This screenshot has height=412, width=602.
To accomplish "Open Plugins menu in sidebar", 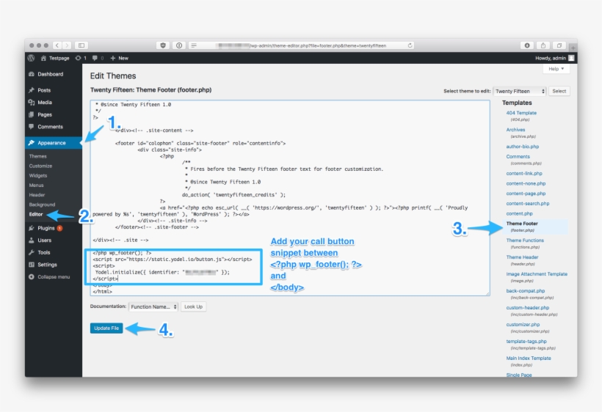I will point(54,228).
